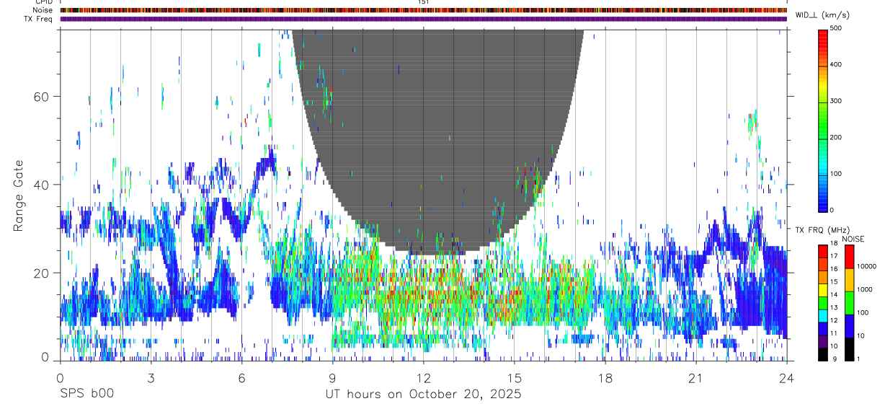The image size is (885, 409).
Task: Click the '24' hour tick on the UT axis
Action: [x=786, y=378]
